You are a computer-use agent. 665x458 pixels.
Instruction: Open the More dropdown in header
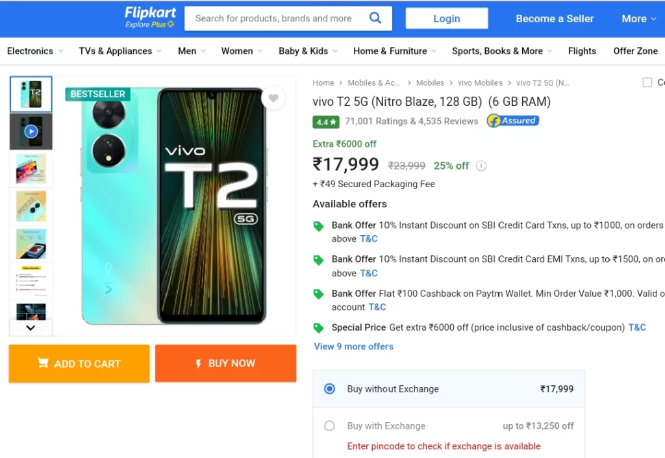[x=639, y=19]
